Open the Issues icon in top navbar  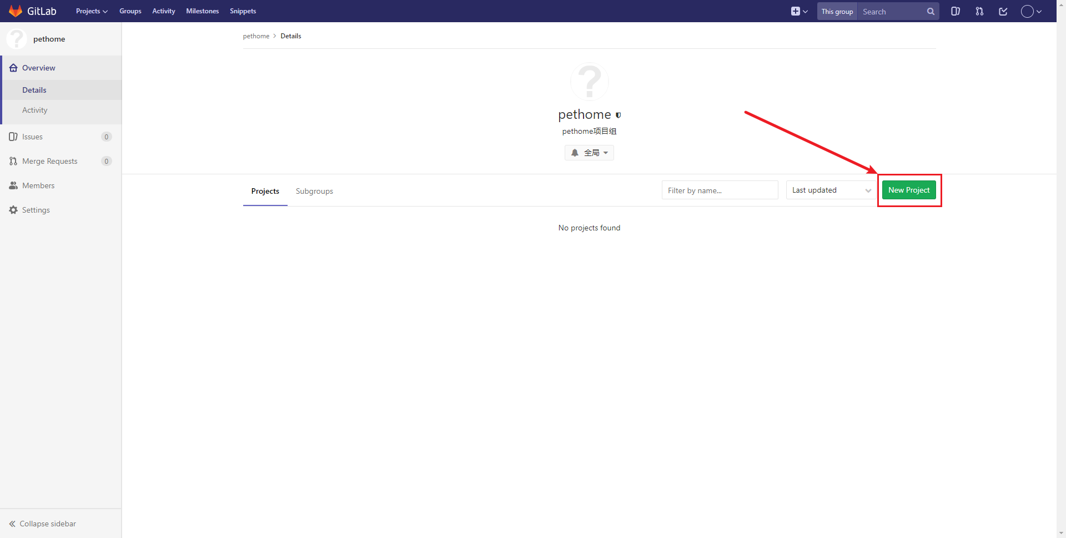coord(956,11)
